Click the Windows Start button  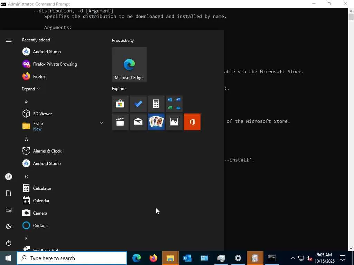tap(8, 258)
